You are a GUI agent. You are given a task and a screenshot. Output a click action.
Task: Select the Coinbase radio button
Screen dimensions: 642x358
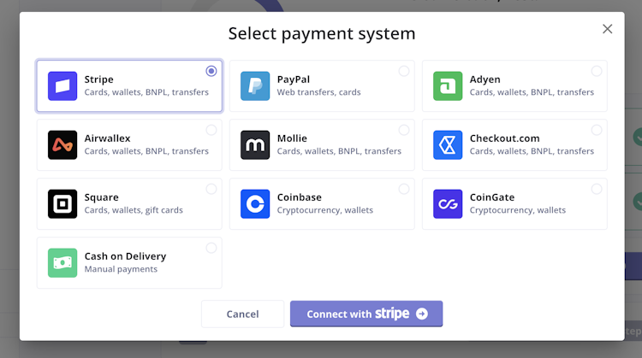pyautogui.click(x=404, y=189)
